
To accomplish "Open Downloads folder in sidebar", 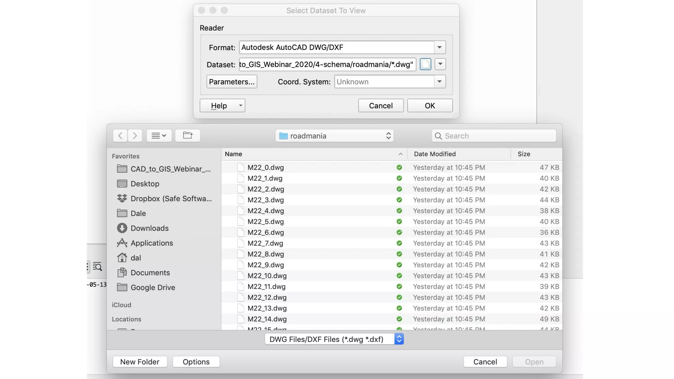I will coord(149,228).
